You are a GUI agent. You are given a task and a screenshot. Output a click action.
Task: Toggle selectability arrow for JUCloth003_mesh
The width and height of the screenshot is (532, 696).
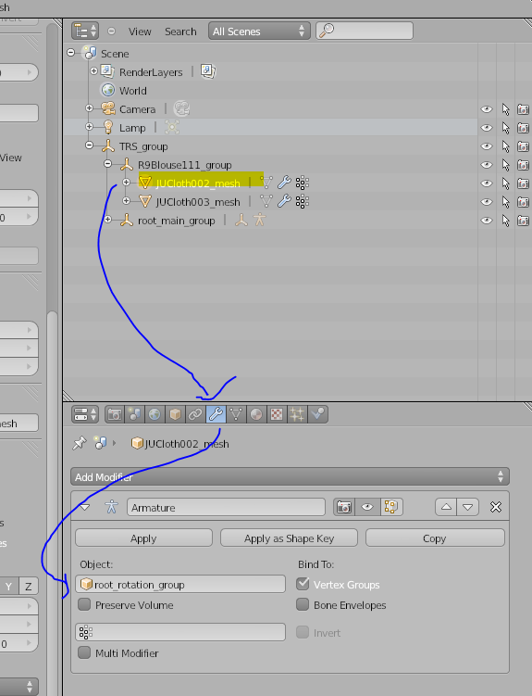(x=505, y=202)
